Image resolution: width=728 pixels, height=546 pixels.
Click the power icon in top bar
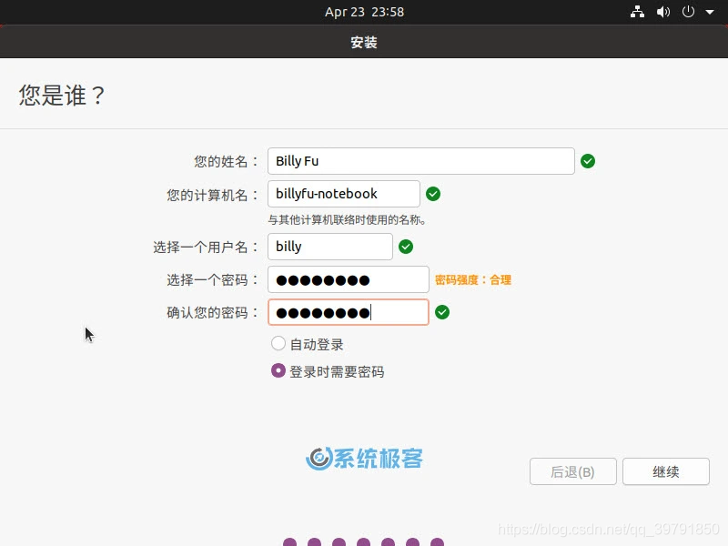coord(688,12)
